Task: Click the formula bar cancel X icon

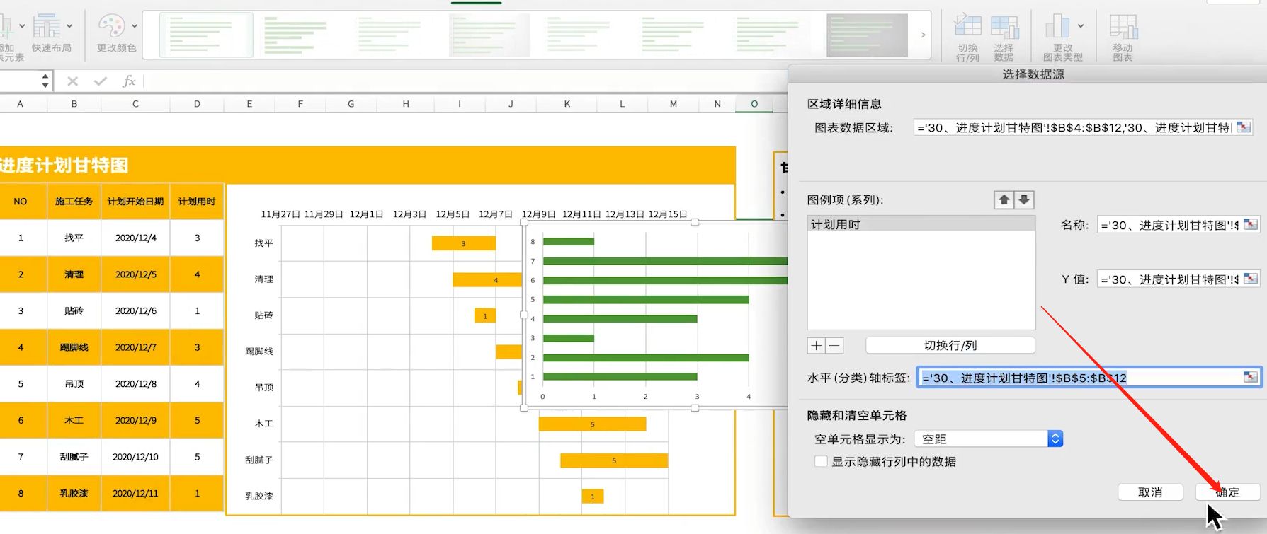Action: (72, 81)
